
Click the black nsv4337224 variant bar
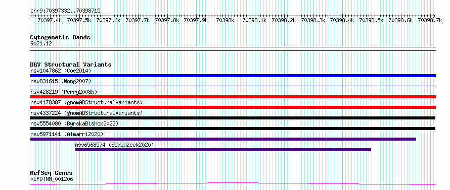coord(233,118)
